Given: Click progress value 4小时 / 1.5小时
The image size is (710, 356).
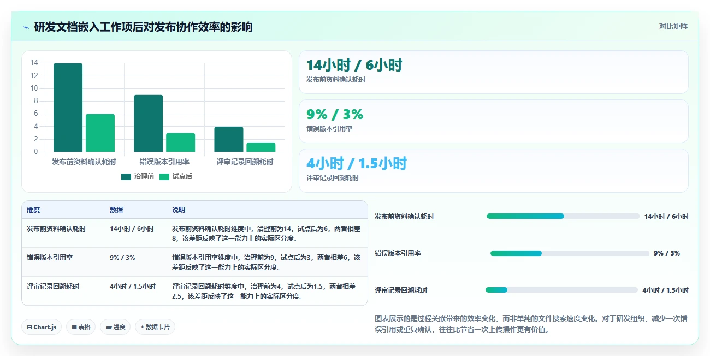Looking at the screenshot, I should [x=665, y=290].
